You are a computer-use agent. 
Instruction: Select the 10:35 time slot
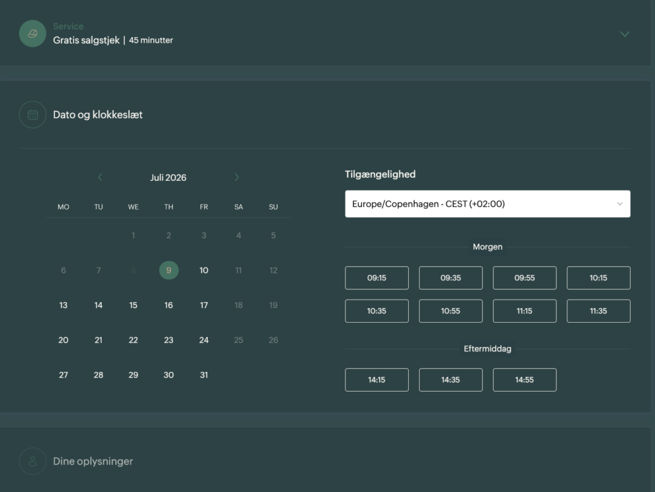pos(377,311)
